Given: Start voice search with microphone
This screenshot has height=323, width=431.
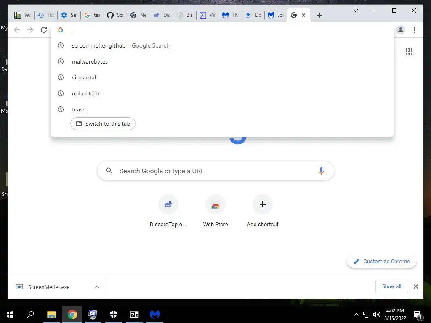Looking at the screenshot, I should pyautogui.click(x=321, y=171).
